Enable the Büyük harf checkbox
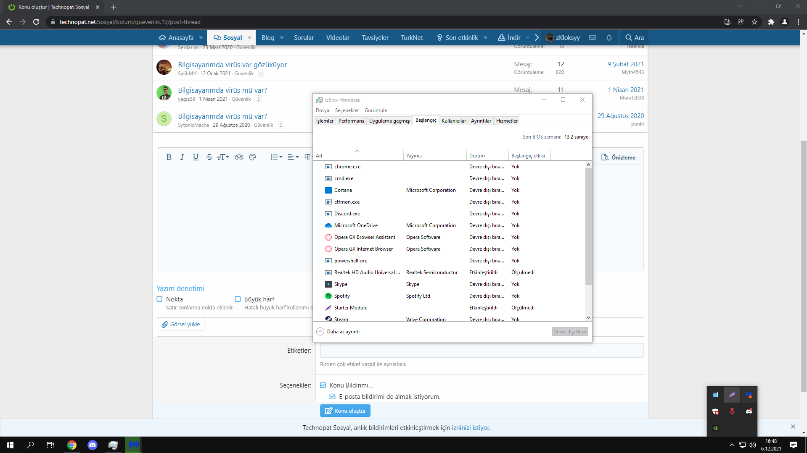Image resolution: width=807 pixels, height=453 pixels. coord(238,299)
